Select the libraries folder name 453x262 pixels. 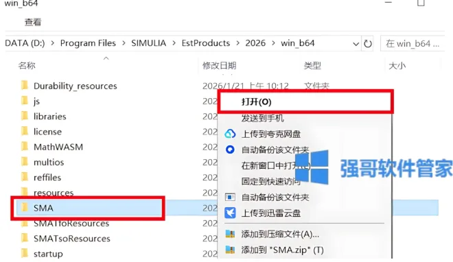click(x=49, y=117)
